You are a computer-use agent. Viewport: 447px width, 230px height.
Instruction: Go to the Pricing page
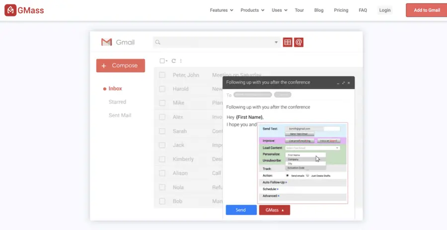pos(341,10)
